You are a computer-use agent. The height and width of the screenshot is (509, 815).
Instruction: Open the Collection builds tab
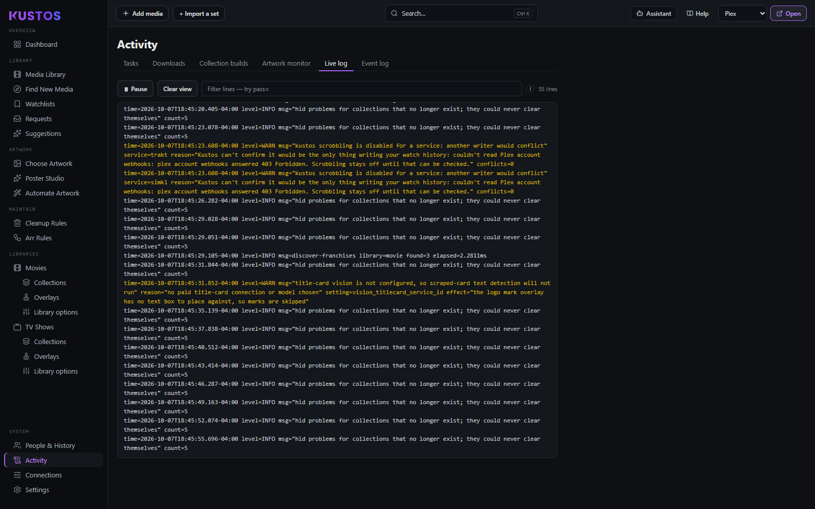(224, 63)
